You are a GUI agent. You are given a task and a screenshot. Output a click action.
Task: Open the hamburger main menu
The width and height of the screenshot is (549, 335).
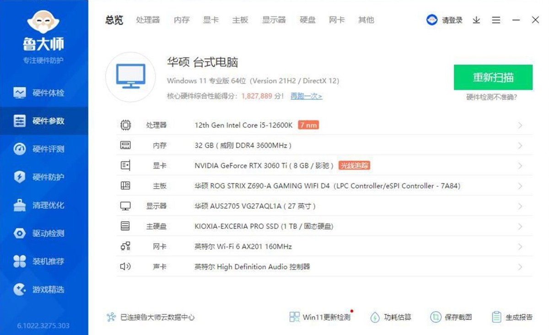[496, 20]
